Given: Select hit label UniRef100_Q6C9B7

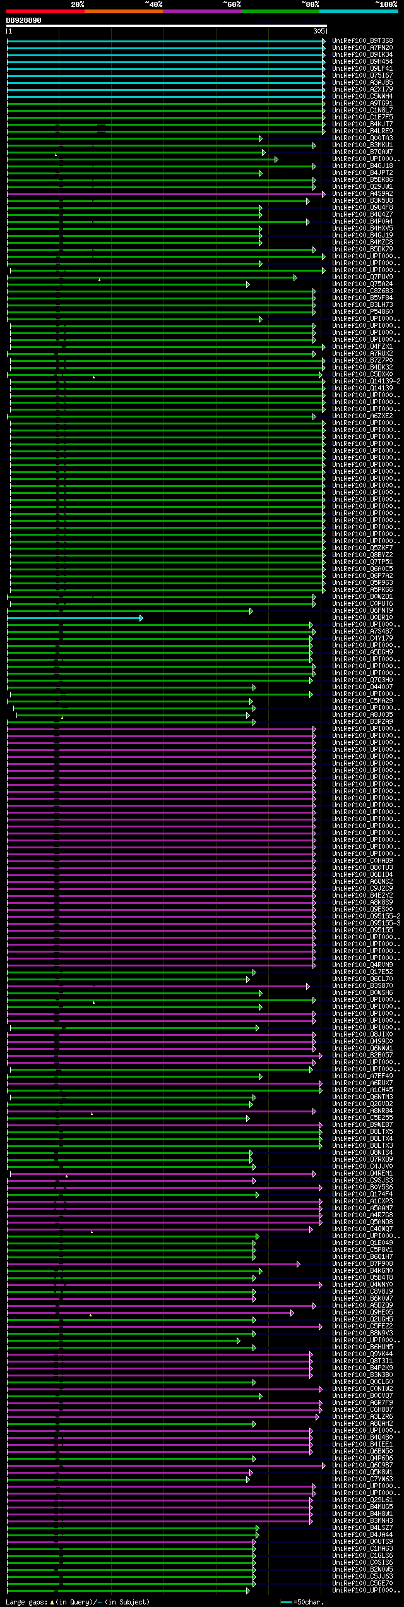Looking at the screenshot, I should (x=362, y=1466).
